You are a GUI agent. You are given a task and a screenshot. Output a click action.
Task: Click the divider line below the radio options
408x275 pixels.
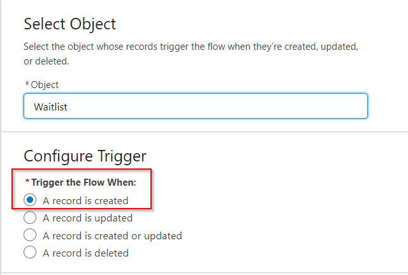tap(204, 273)
